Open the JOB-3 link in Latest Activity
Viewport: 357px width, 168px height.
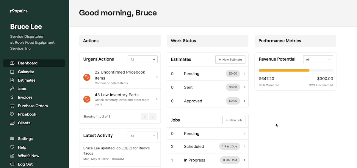[x=127, y=148]
